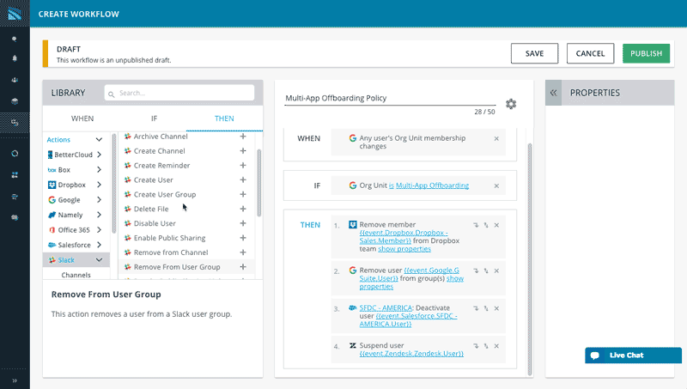Image resolution: width=687 pixels, height=389 pixels.
Task: Add the Create User action
Action: click(x=243, y=179)
